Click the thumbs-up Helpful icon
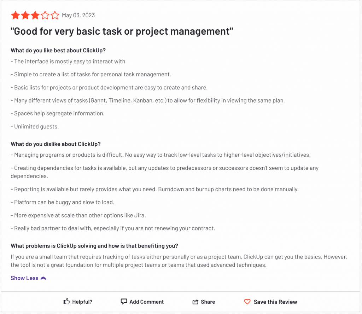The height and width of the screenshot is (314, 362). (x=66, y=301)
